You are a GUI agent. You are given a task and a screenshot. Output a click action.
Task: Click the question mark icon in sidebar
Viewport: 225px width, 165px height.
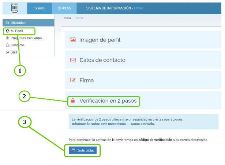[x=7, y=38]
